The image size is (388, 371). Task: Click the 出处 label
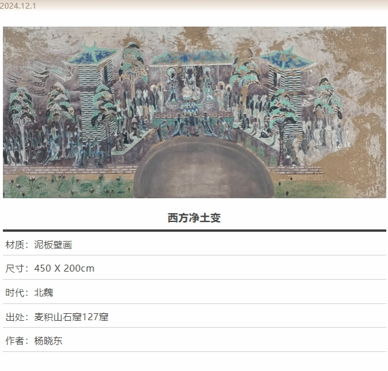(x=15, y=317)
